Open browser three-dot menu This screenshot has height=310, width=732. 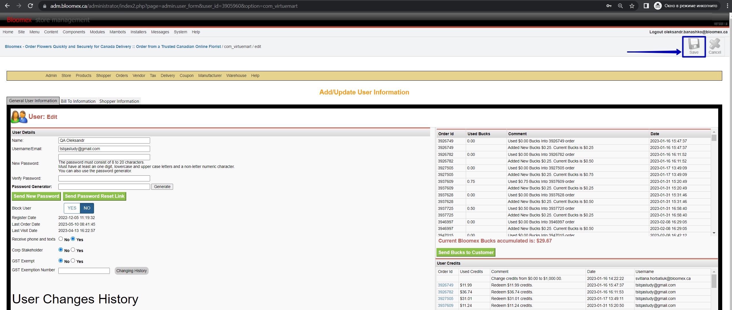pos(727,6)
